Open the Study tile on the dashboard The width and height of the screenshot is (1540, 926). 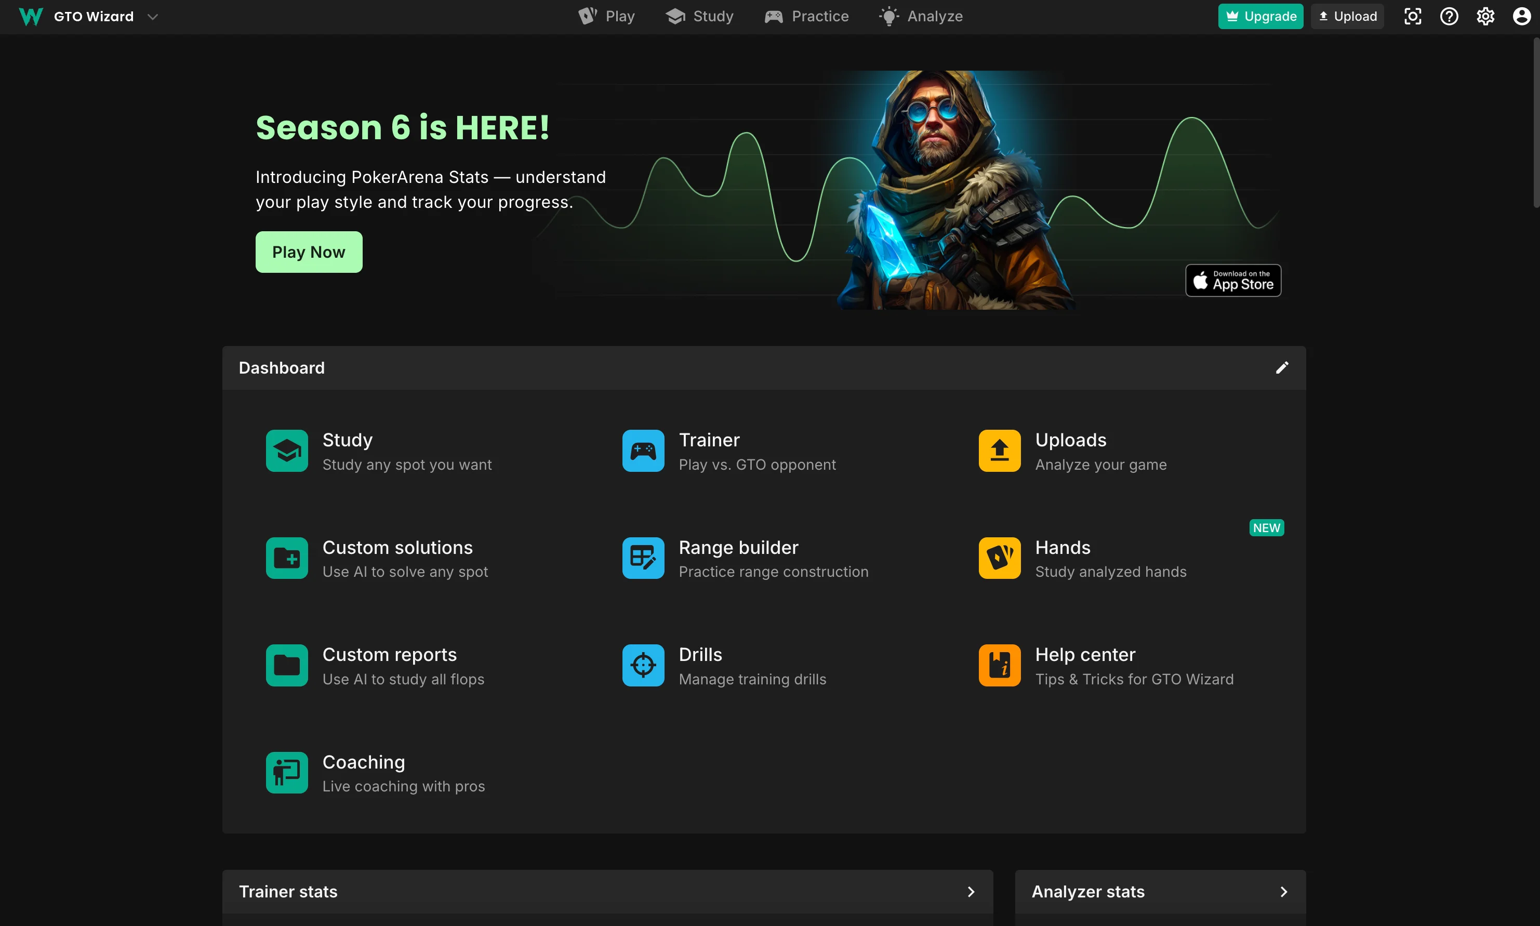348,439
